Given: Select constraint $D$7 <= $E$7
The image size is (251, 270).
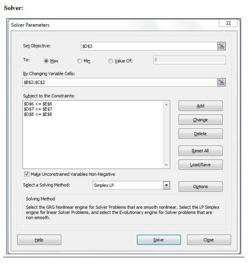Looking at the screenshot, I should coord(38,109).
